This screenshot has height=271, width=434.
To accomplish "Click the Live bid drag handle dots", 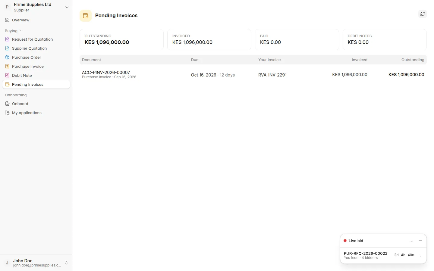I will point(411,241).
